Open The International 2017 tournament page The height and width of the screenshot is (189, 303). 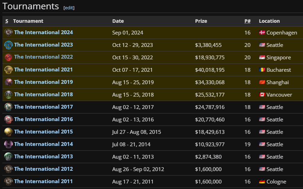click(x=43, y=107)
